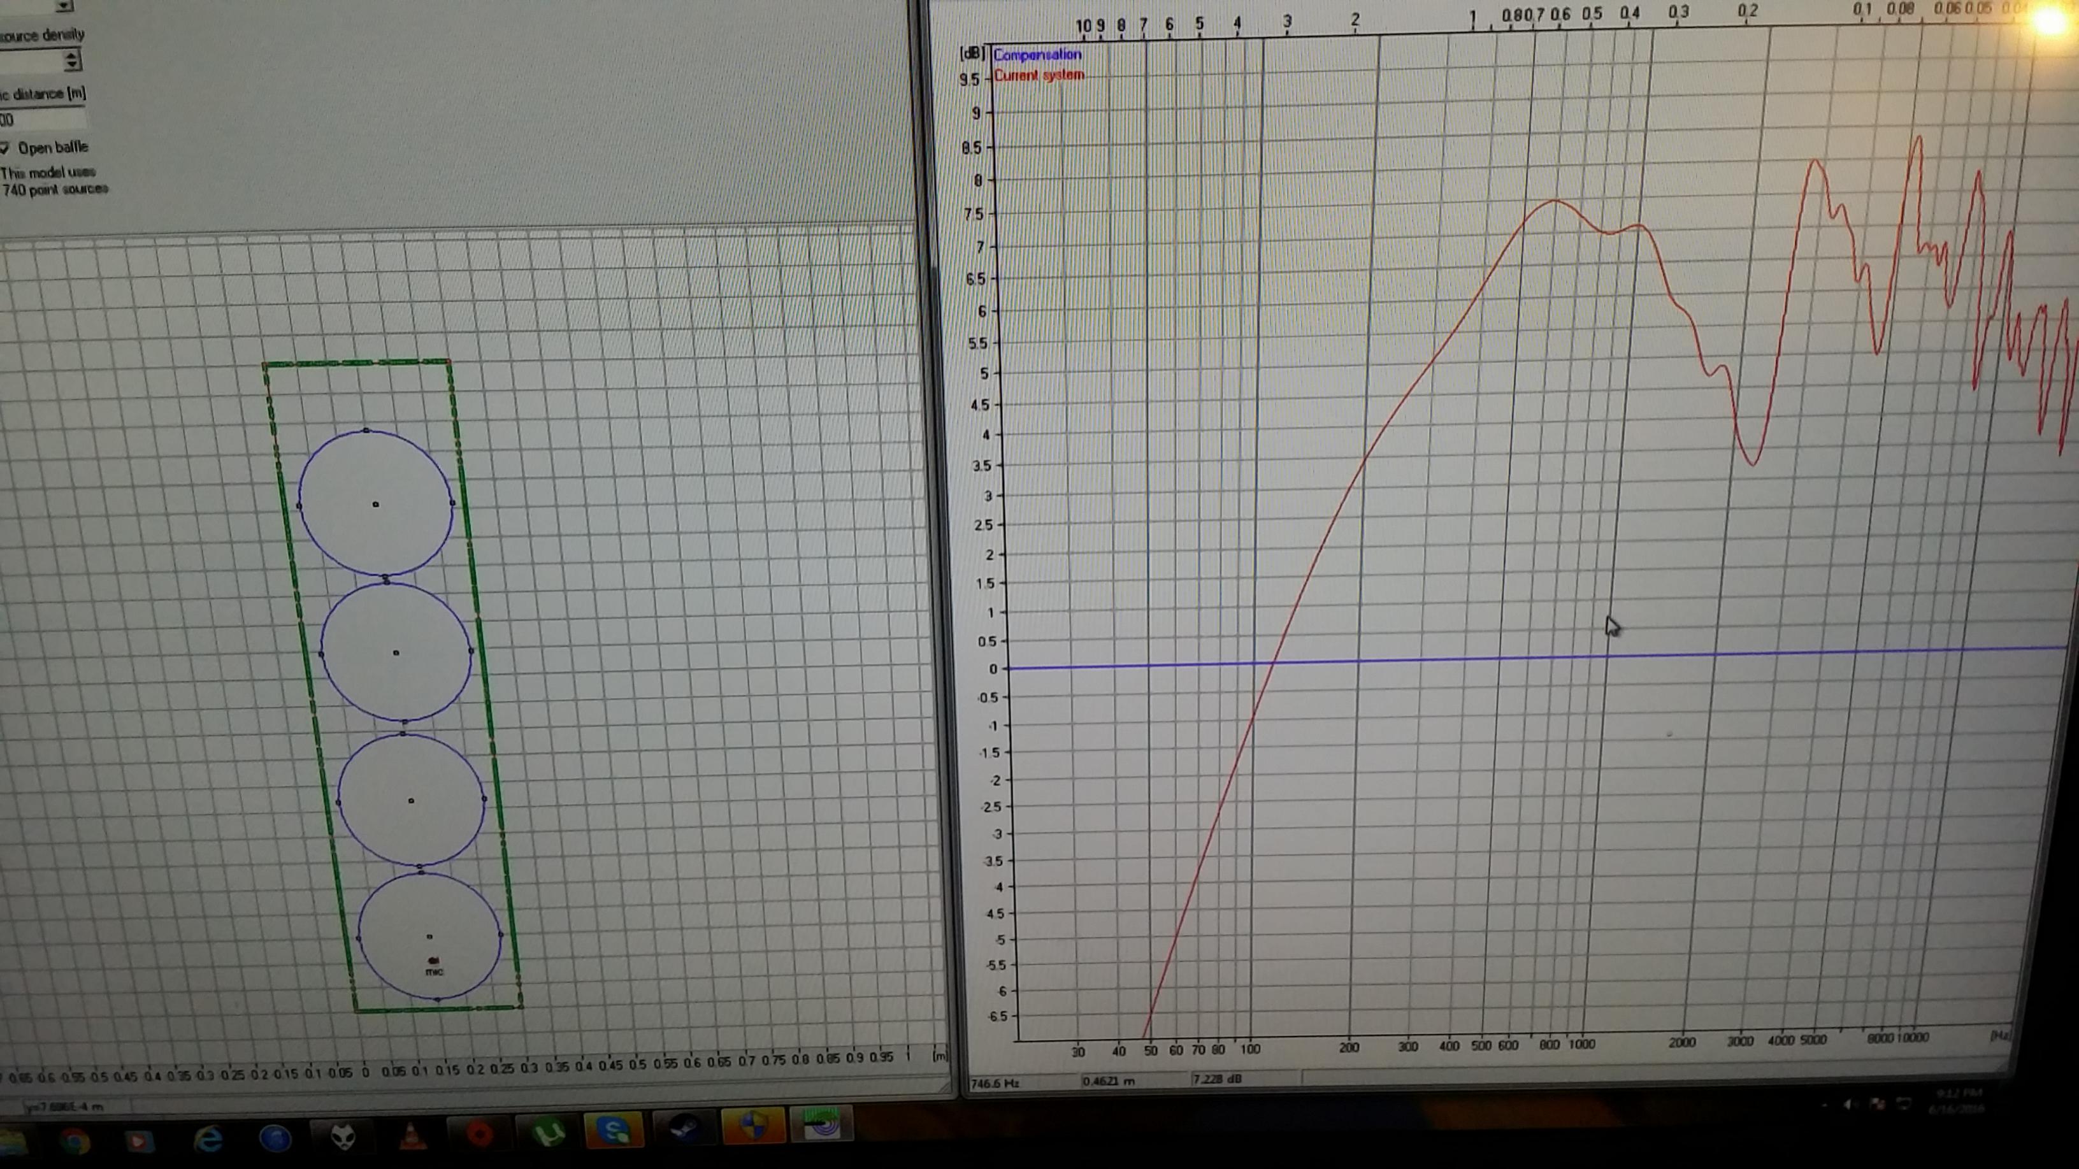Screen dimensions: 2079x1169
Task: Click the green baffle bottom-right corner handle
Action: pos(520,1006)
